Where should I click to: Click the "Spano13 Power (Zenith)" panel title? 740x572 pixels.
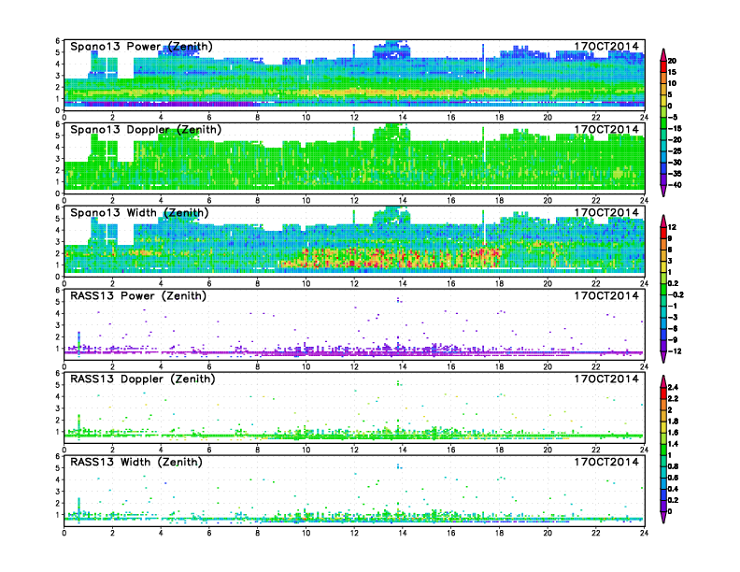pos(142,47)
